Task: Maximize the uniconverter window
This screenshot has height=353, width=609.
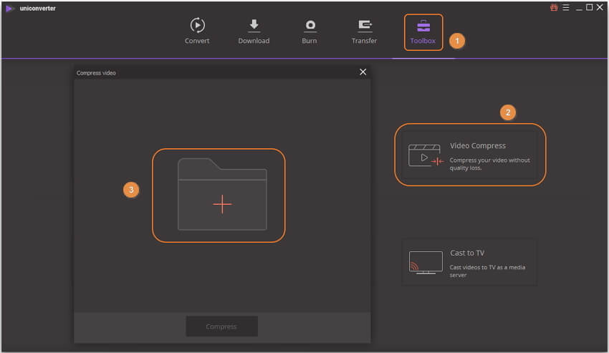Action: point(589,7)
